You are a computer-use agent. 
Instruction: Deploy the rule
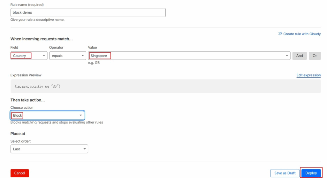click(311, 173)
